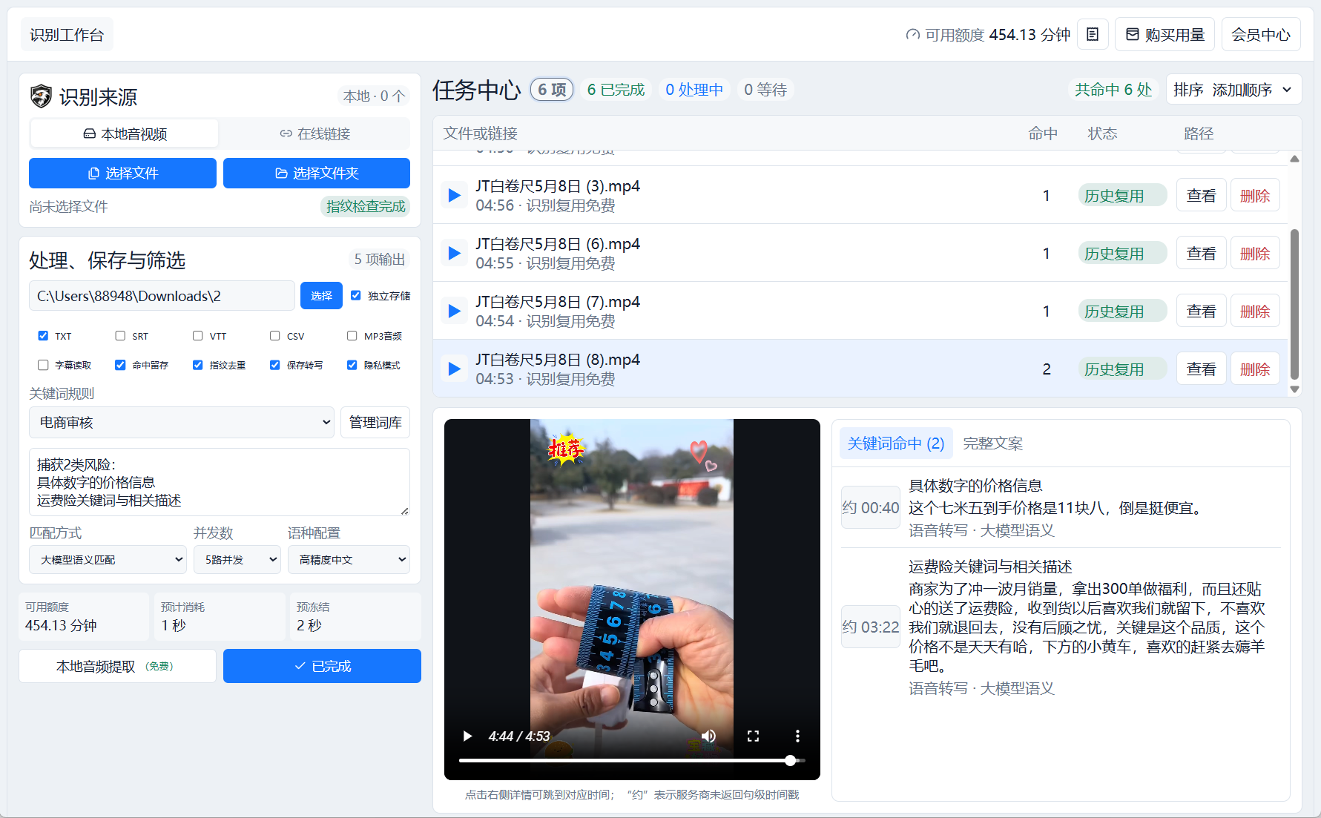Switch to the 在线链接 tab
The image size is (1321, 818).
click(x=314, y=133)
